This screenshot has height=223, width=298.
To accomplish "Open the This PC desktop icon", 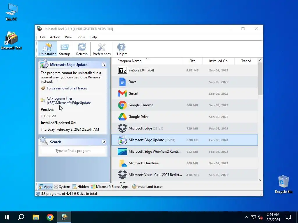I will point(11,12).
